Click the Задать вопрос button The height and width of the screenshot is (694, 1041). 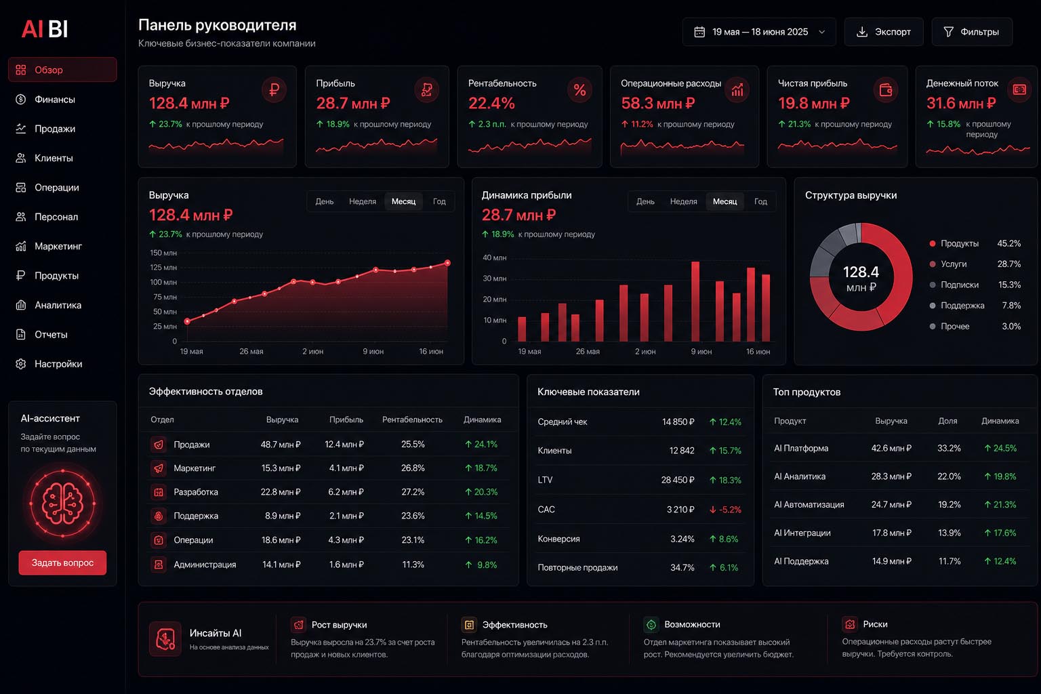[62, 563]
